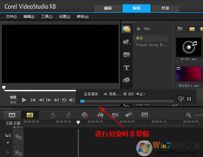Image resolution: width=203 pixels, height=157 pixels.
Task: Toggle showing video files in library
Action: (x=192, y=29)
